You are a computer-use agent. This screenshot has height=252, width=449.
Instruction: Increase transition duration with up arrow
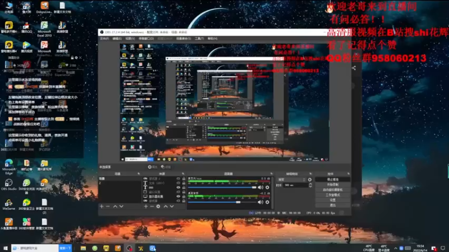tap(310, 184)
